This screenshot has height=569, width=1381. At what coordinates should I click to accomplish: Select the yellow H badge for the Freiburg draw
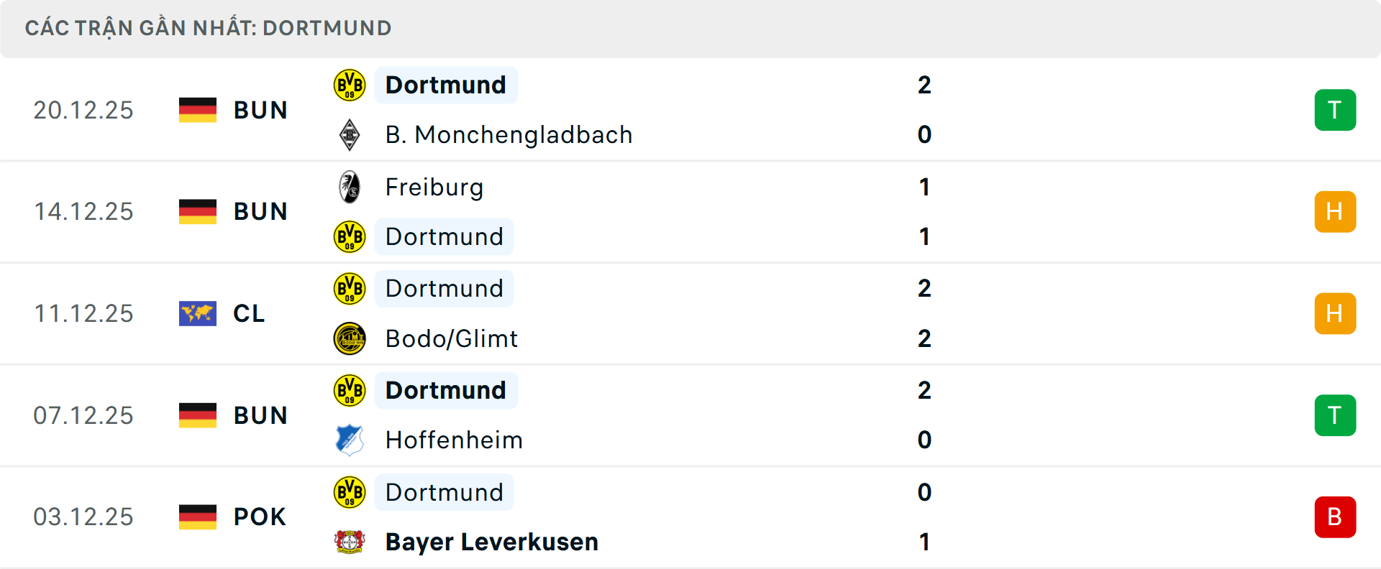click(1335, 211)
